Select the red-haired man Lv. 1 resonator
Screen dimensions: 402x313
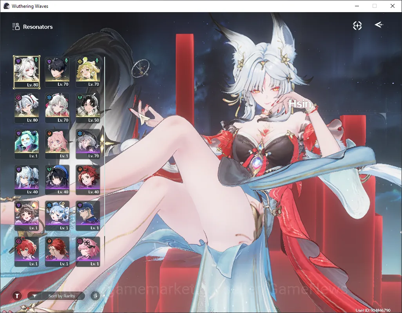tap(57, 252)
